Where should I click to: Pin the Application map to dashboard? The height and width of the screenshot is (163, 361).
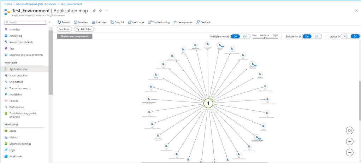(x=94, y=11)
